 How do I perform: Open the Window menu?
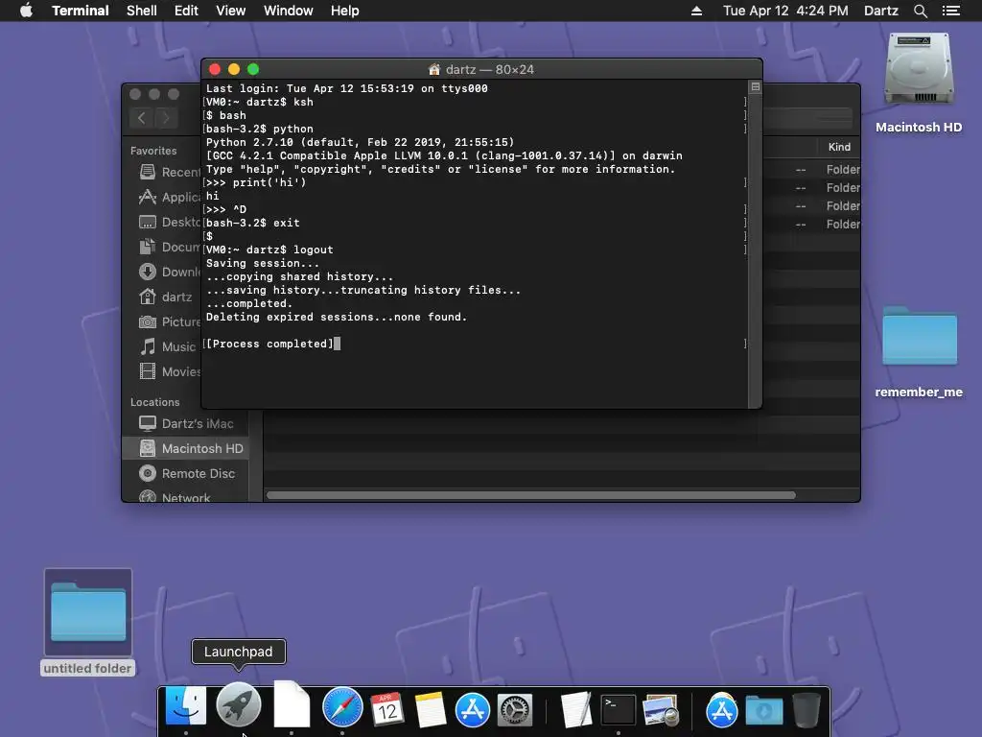[288, 11]
